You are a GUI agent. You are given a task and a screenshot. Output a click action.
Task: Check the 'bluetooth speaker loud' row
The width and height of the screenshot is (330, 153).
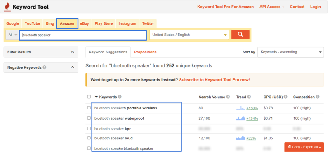tap(89, 138)
